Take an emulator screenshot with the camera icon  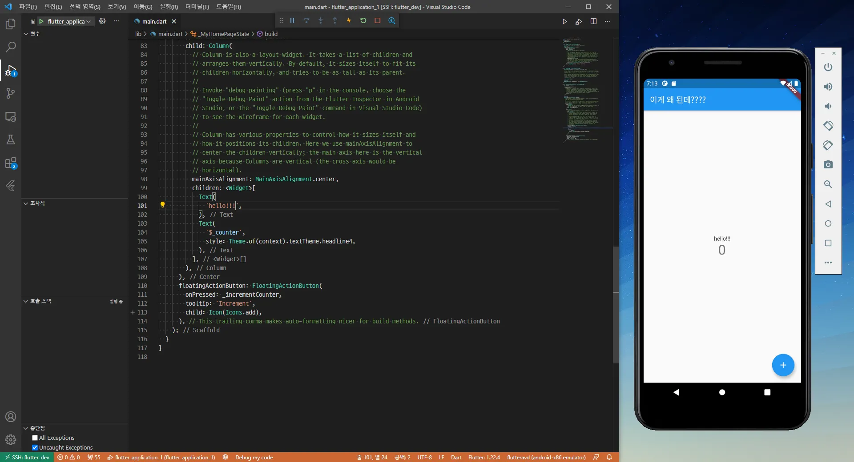828,165
